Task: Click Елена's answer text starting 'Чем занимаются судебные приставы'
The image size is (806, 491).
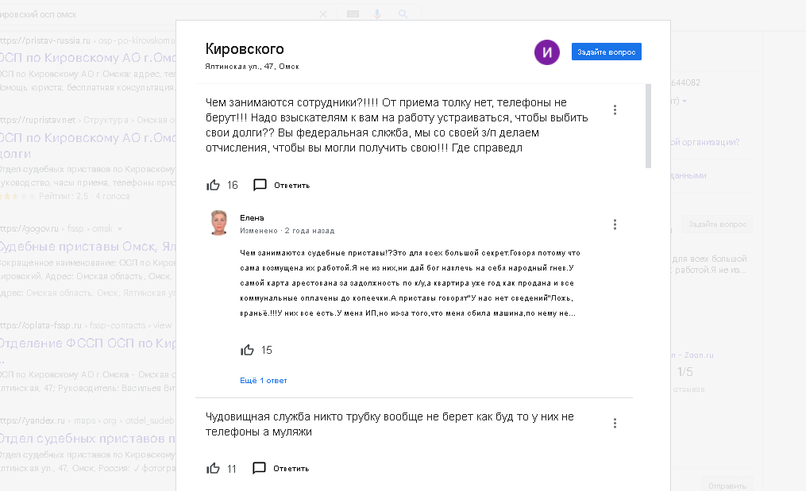Action: pos(410,283)
